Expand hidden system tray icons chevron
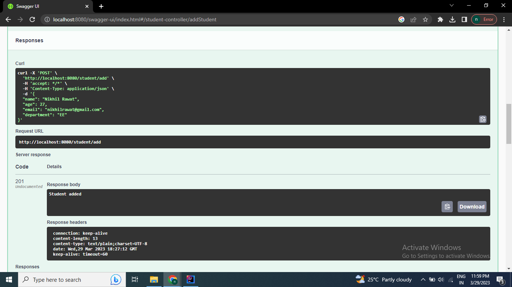 (x=423, y=280)
